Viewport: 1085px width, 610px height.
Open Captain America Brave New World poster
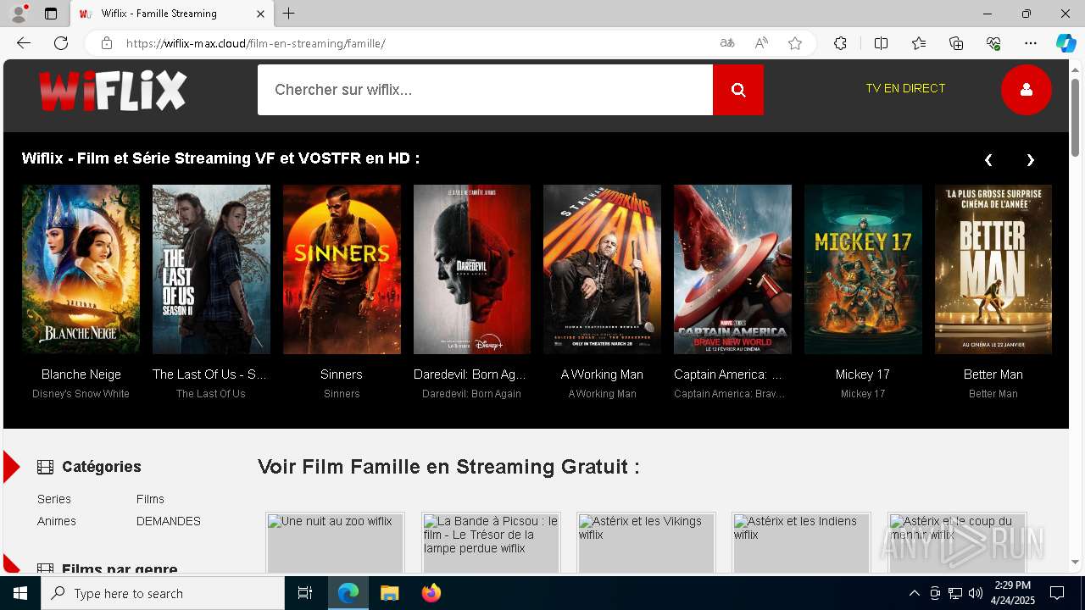pyautogui.click(x=732, y=269)
